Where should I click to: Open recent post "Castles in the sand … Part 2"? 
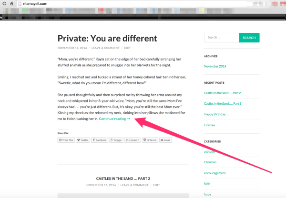tap(222, 93)
